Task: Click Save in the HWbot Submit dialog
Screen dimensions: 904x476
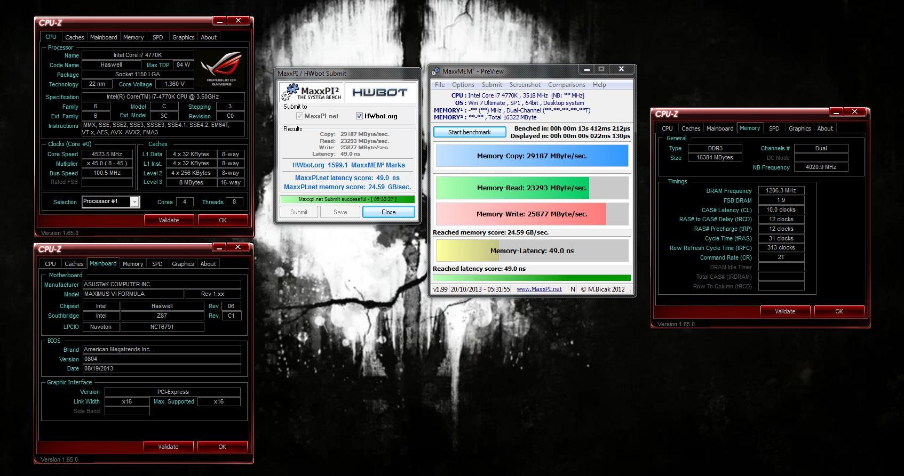Action: (340, 212)
